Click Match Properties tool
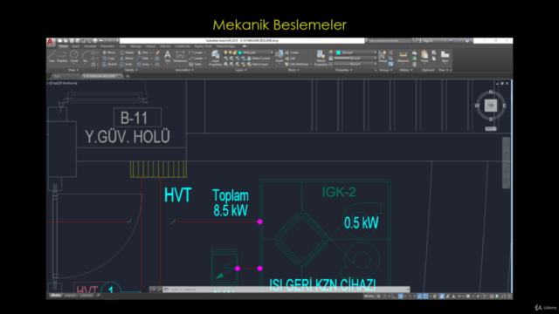The image size is (559, 314). [x=321, y=58]
